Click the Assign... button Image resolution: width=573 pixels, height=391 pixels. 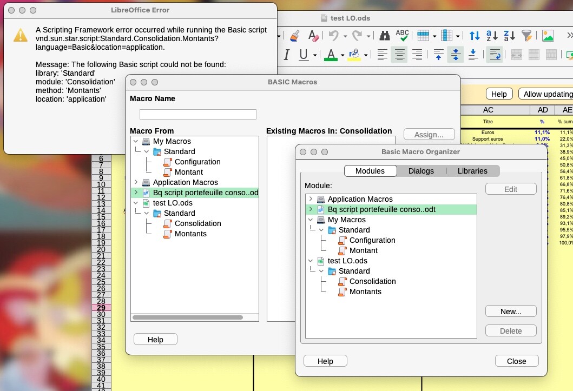click(x=429, y=134)
